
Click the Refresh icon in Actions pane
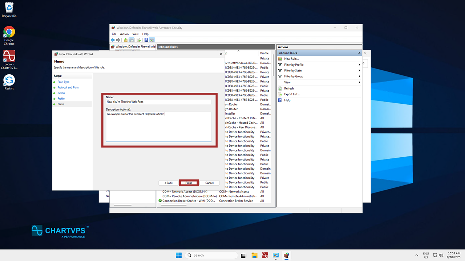[x=280, y=88]
